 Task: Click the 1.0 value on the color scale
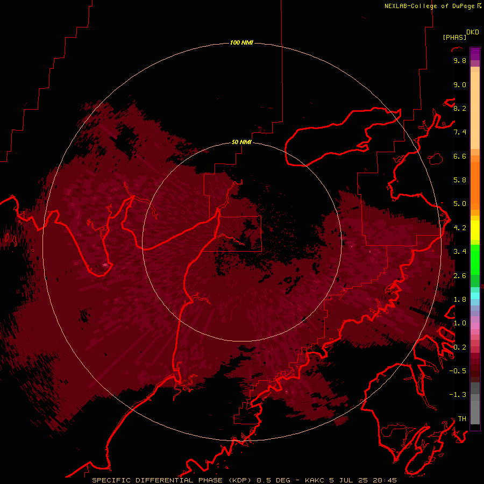pos(460,323)
